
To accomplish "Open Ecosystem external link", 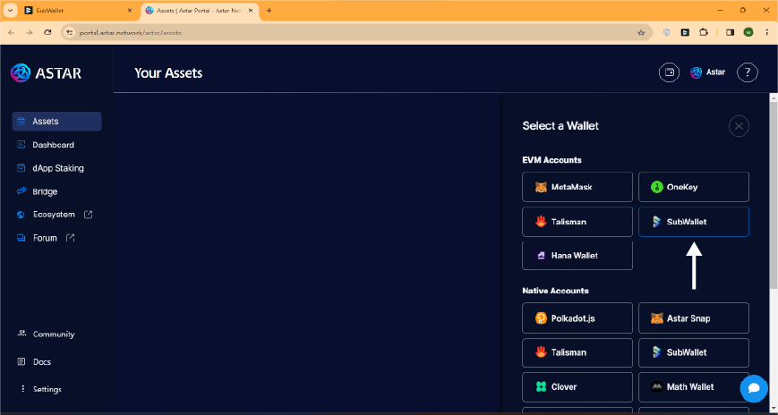I will [56, 215].
